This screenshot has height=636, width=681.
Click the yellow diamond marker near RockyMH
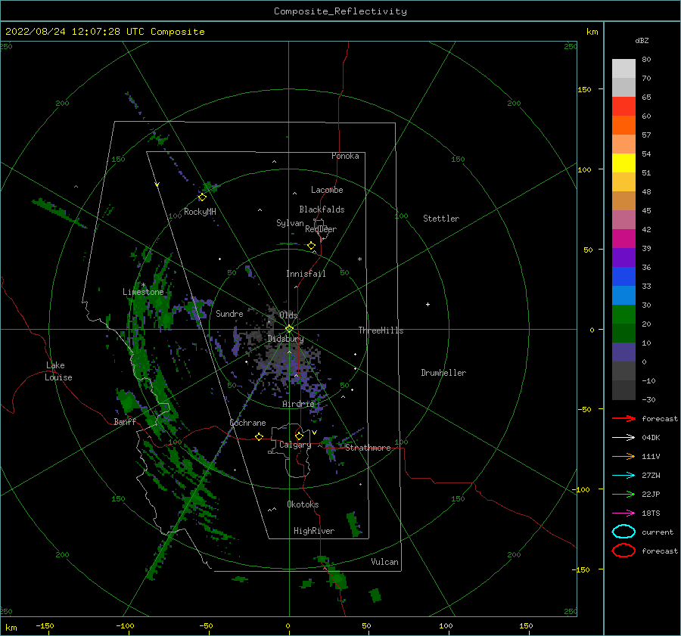(x=202, y=197)
